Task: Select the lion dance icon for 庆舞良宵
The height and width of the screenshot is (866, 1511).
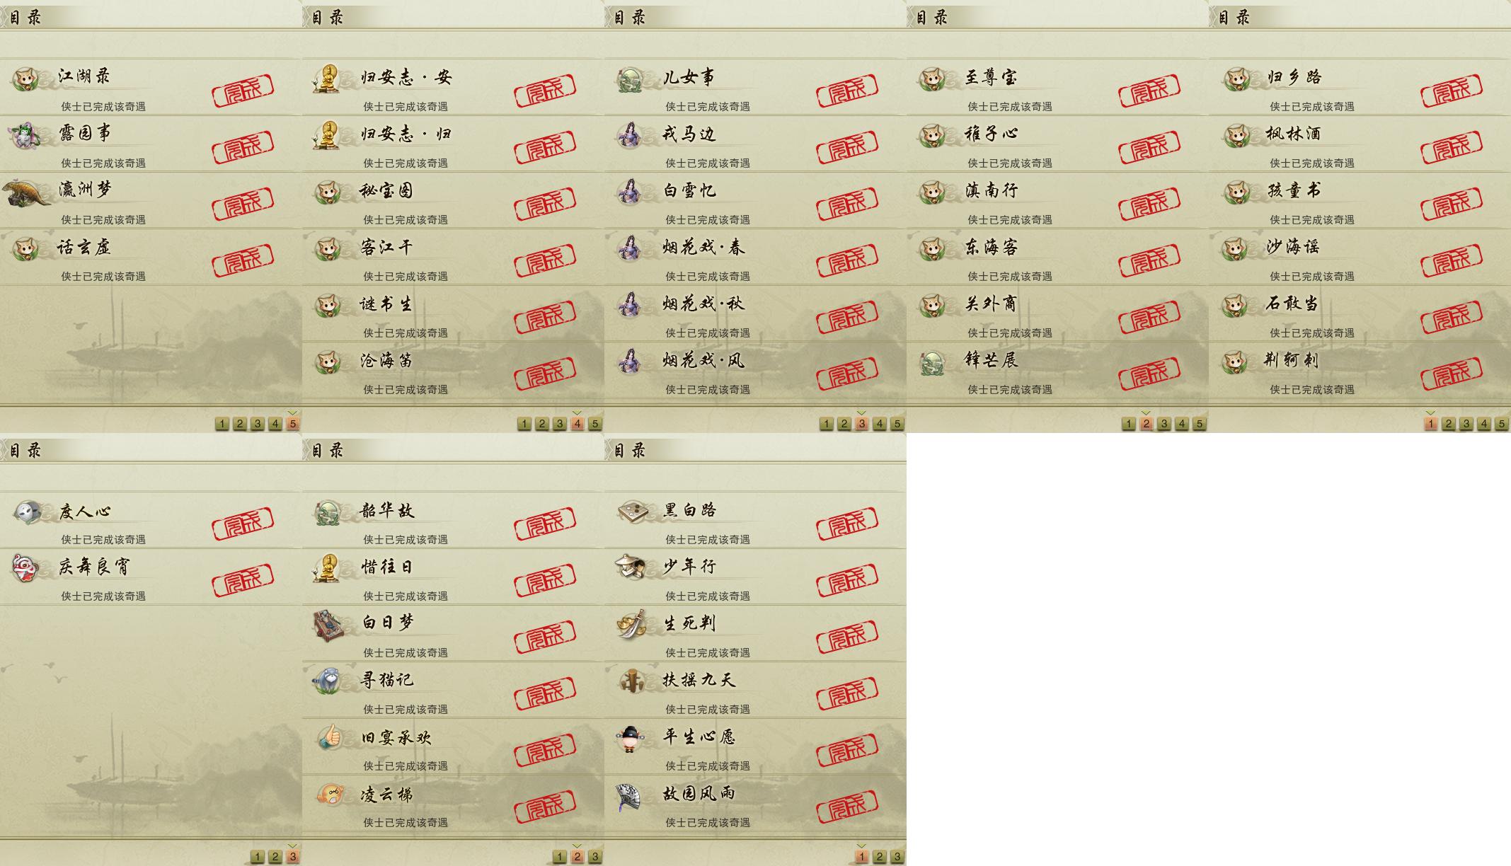Action: [25, 568]
